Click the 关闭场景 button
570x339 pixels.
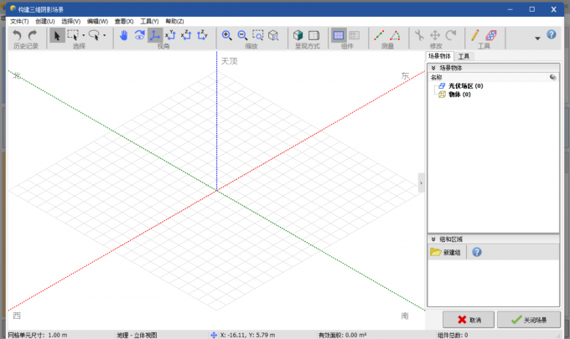pos(529,320)
